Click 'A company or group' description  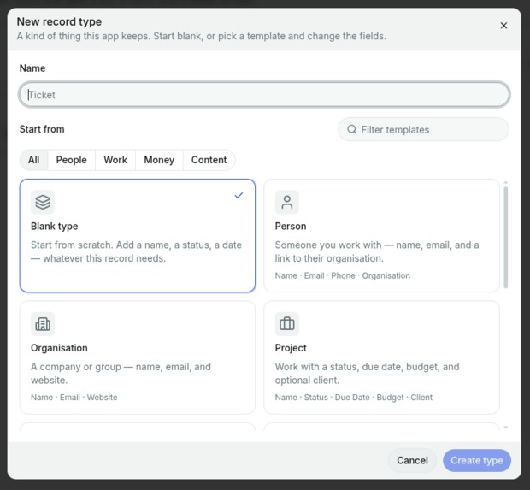tap(121, 374)
